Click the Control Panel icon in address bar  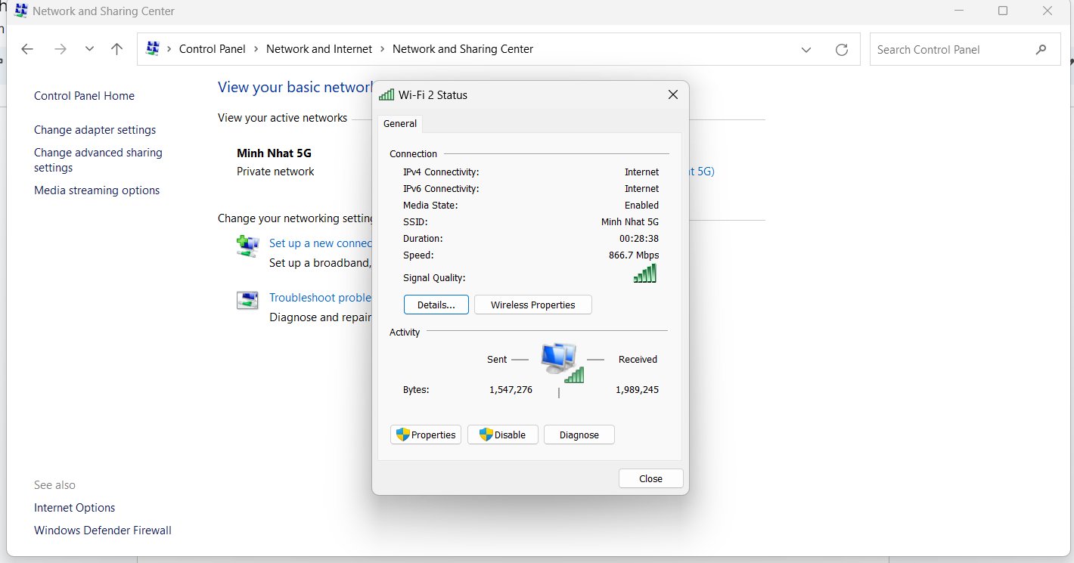153,48
